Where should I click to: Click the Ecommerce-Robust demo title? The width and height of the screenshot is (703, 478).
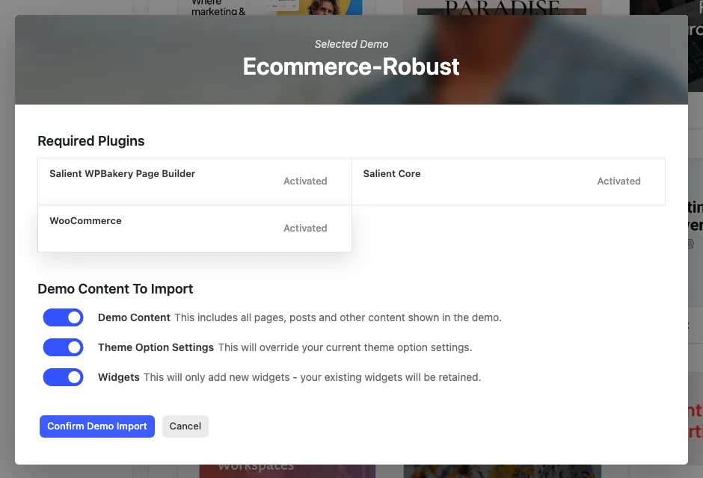click(x=351, y=66)
